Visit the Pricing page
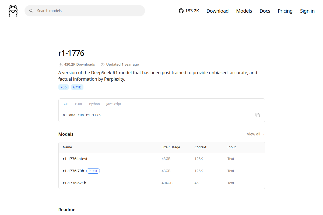The height and width of the screenshot is (215, 323). pos(285,11)
